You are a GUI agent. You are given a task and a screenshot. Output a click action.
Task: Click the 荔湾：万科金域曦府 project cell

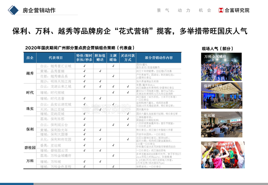[x=56, y=156]
